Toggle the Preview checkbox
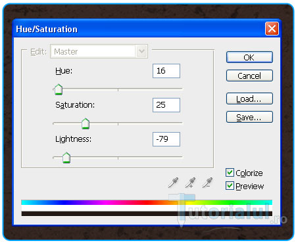 [x=230, y=186]
